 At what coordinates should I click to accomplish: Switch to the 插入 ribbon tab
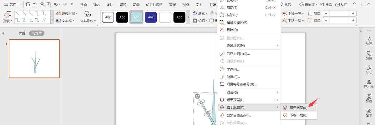[97, 4]
